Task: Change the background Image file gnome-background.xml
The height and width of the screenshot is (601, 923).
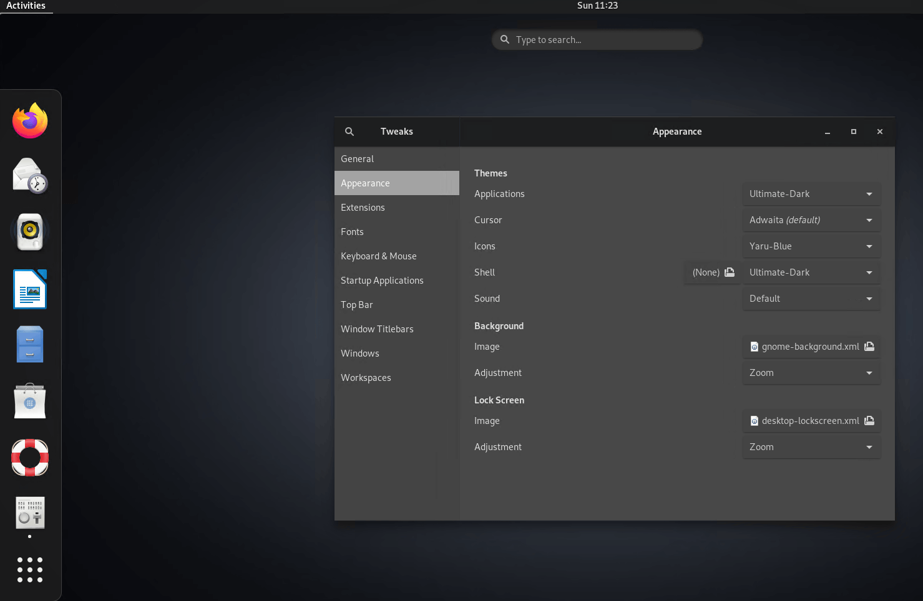Action: pos(811,346)
